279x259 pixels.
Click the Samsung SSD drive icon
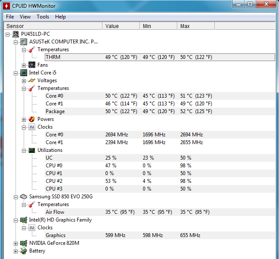click(24, 197)
